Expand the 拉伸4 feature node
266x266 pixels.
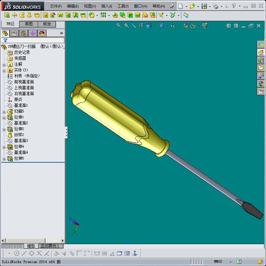4,147
